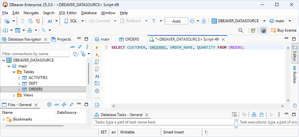This screenshot has width=299, height=137.
Task: Open transaction mode Auto combo box
Action: (x=176, y=21)
